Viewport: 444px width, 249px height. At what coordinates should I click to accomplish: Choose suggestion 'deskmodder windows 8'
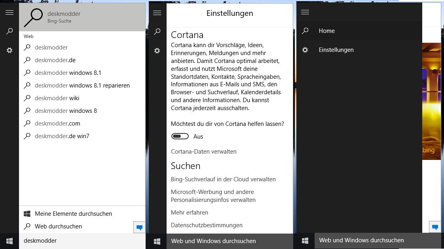pyautogui.click(x=82, y=111)
